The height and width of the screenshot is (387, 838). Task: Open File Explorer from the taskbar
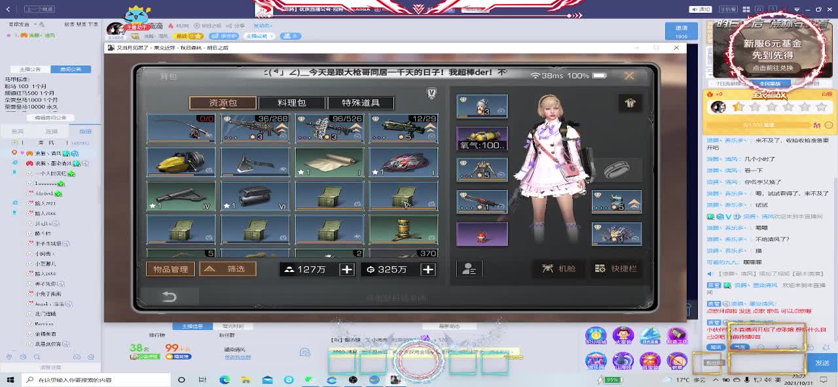[x=246, y=380]
